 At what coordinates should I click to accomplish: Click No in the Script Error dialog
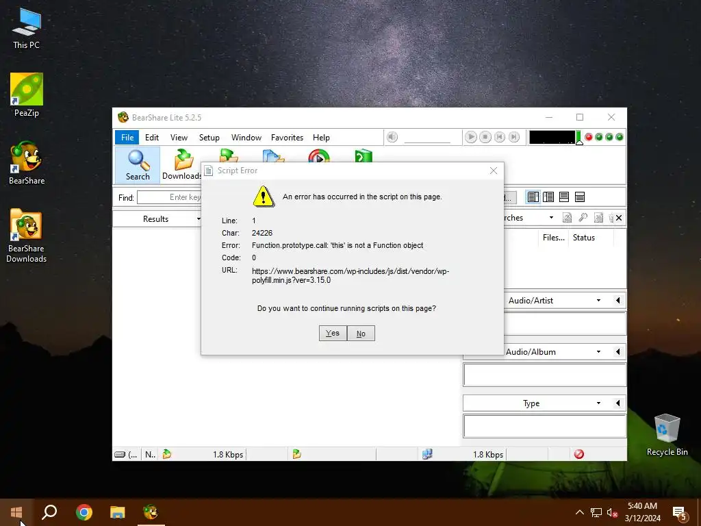[361, 334]
